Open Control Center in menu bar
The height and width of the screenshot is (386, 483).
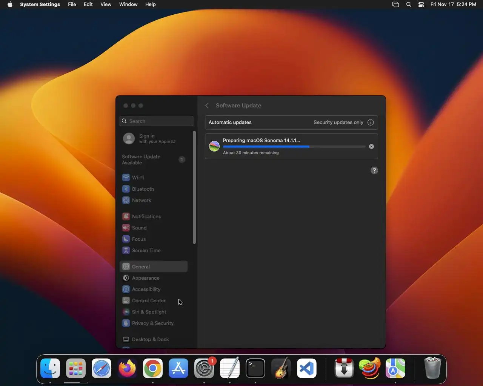click(421, 5)
